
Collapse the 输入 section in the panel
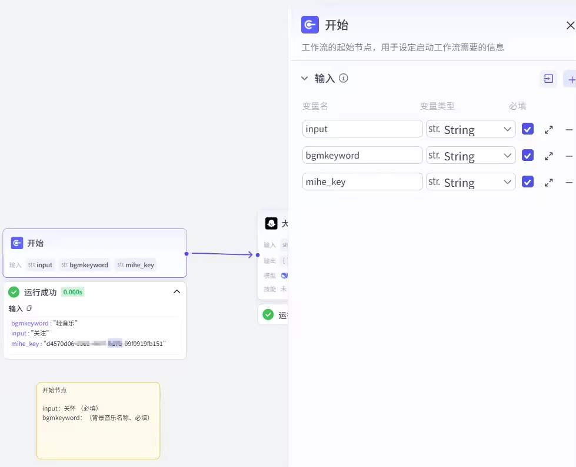point(304,78)
